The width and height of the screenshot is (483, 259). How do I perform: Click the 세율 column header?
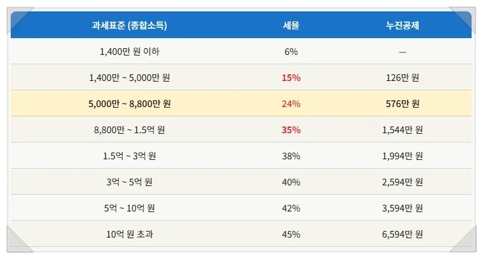[291, 25]
